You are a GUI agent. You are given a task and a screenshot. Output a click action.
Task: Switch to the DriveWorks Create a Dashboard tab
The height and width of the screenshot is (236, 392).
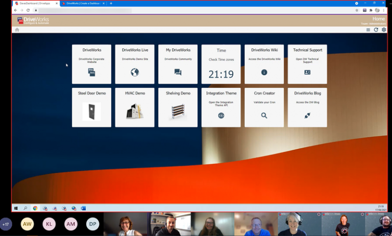83,4
